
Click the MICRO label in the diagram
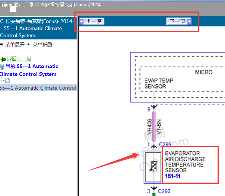click(204, 72)
